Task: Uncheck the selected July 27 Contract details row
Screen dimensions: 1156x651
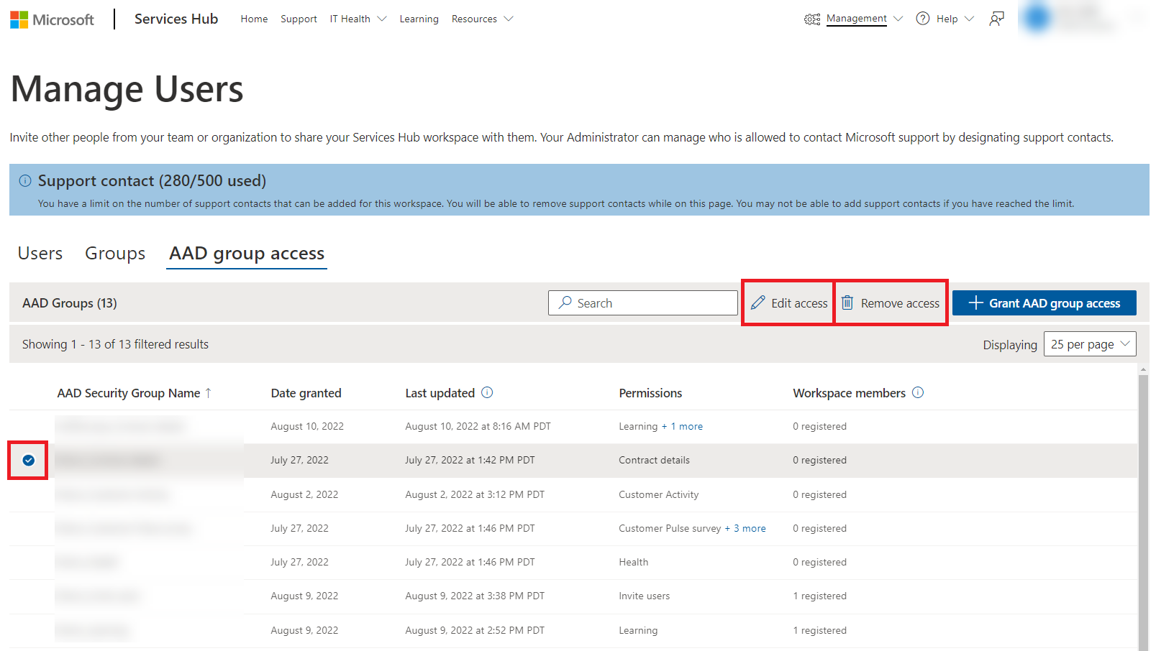Action: (x=29, y=460)
